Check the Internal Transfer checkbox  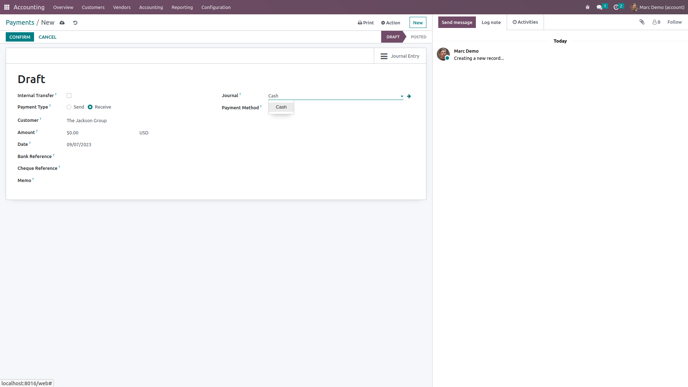[x=69, y=96]
